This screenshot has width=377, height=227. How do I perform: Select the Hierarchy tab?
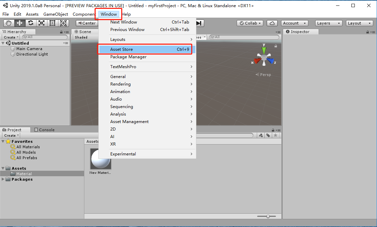18,32
